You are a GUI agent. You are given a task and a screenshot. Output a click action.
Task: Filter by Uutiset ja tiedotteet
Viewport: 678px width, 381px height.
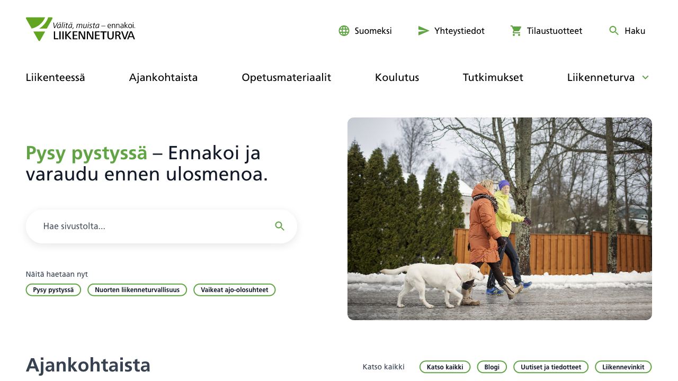pyautogui.click(x=551, y=367)
